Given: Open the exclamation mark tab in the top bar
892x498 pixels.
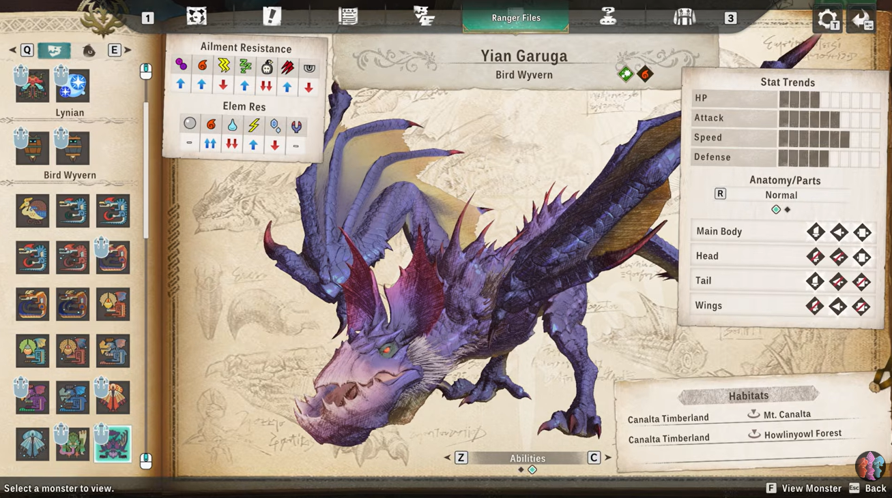Looking at the screenshot, I should tap(272, 16).
